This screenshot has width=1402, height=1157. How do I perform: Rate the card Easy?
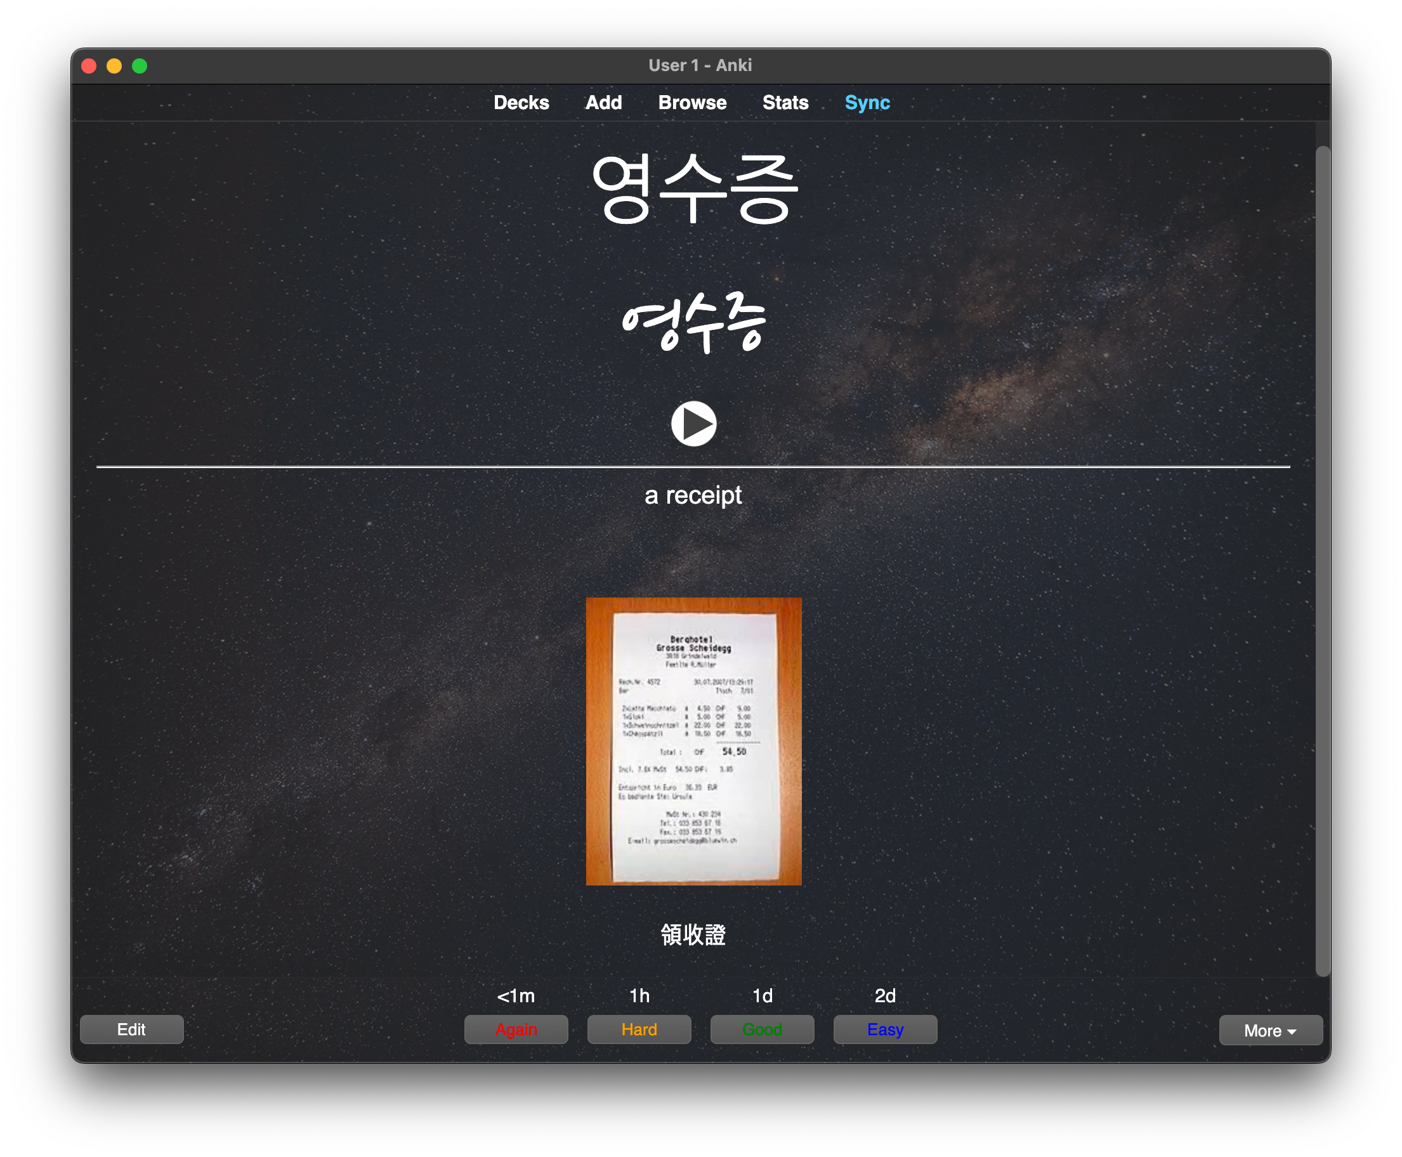pos(885,1029)
